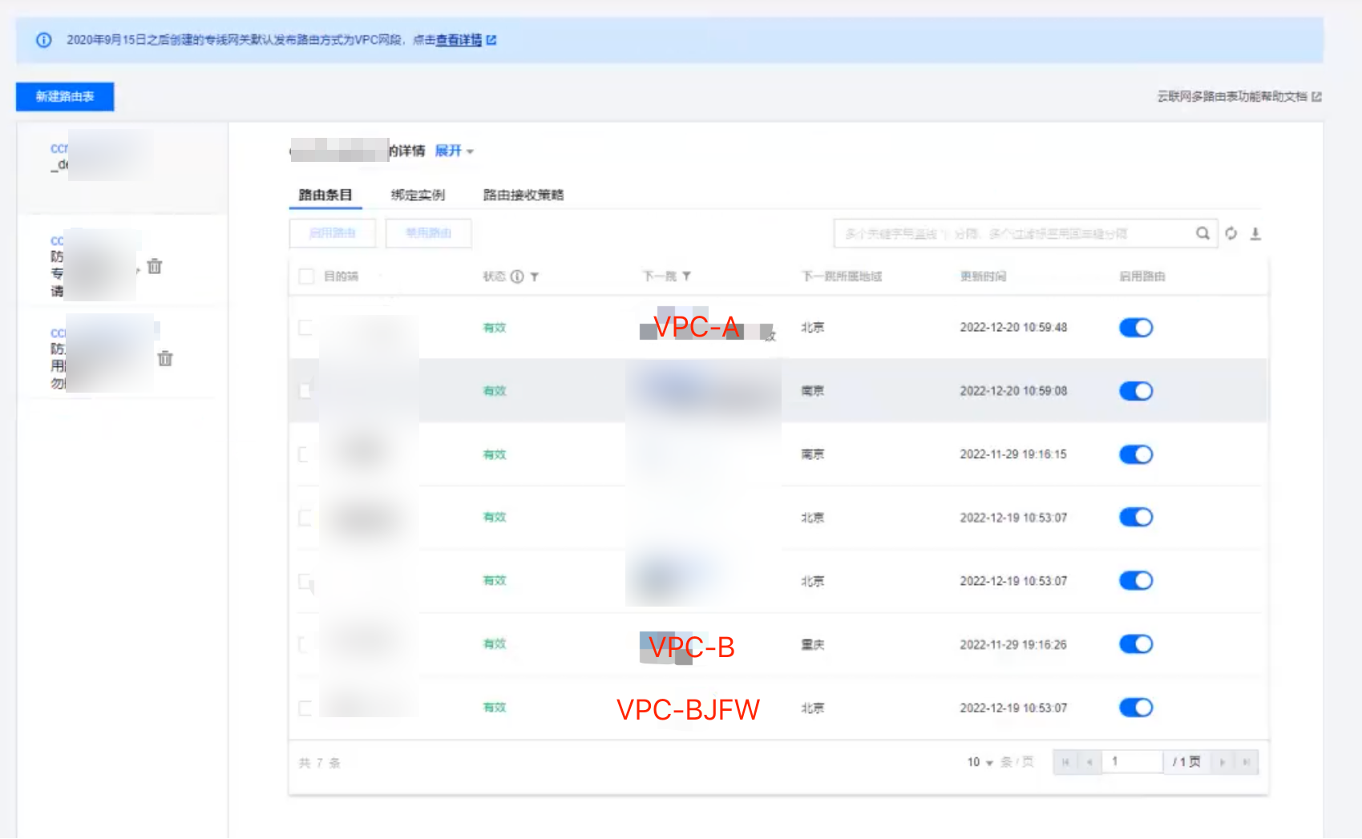This screenshot has height=839, width=1362.
Task: Open the 查看详情 link in banner
Action: [x=459, y=40]
